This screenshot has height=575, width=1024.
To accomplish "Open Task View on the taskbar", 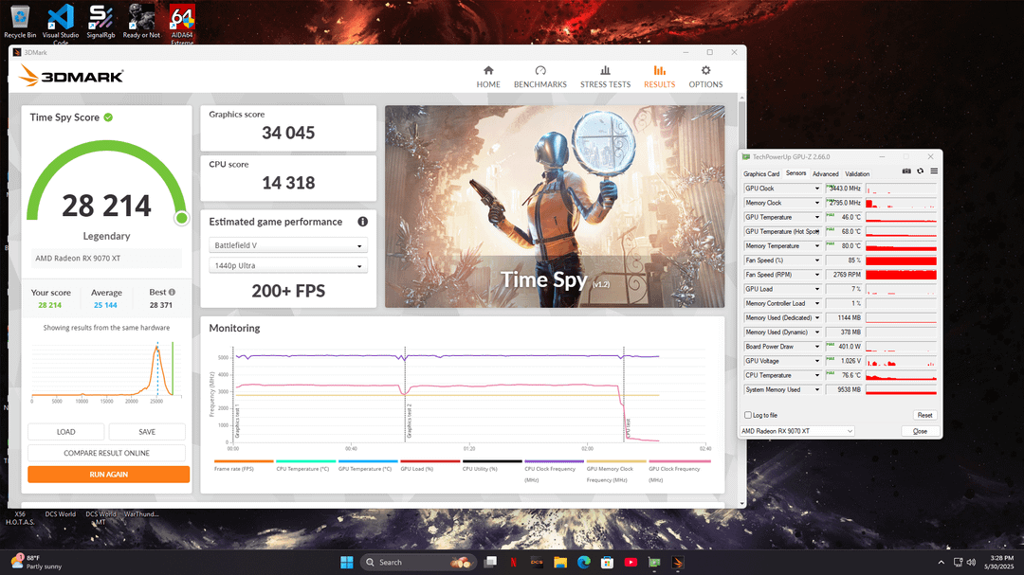I will point(490,562).
